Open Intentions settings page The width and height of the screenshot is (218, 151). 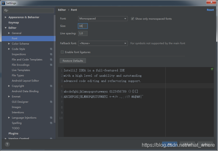(x=18, y=112)
